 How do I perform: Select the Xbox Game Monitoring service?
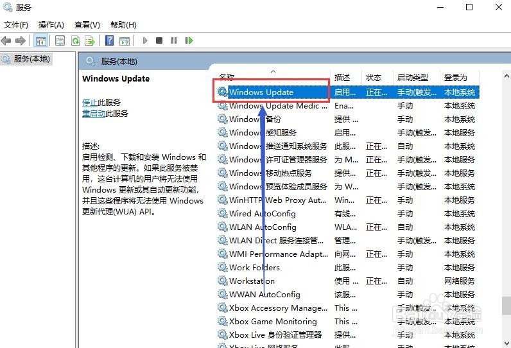point(347,322)
